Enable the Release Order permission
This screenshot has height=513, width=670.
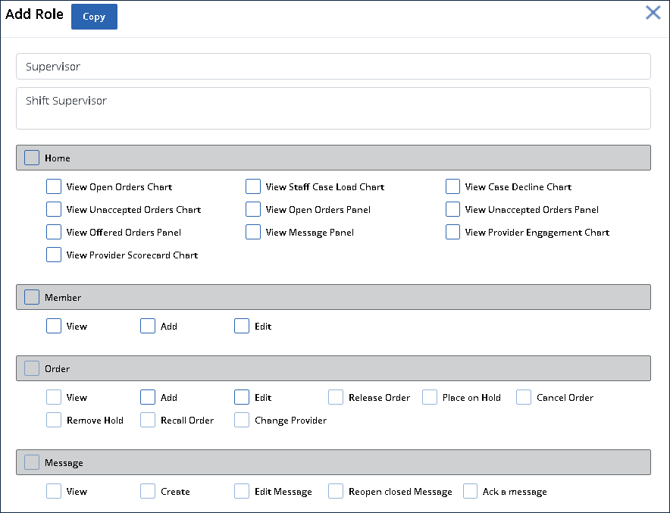(336, 397)
